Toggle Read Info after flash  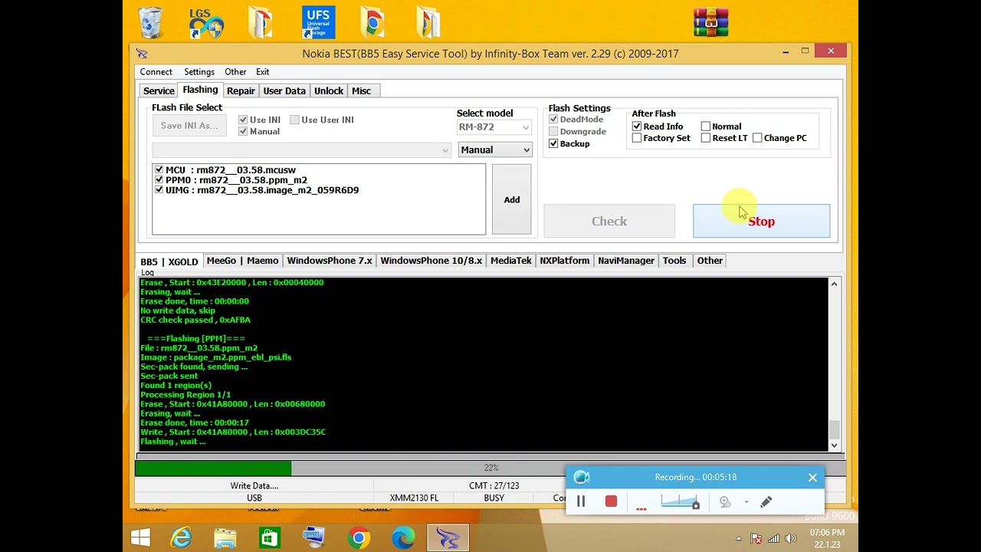pos(636,127)
